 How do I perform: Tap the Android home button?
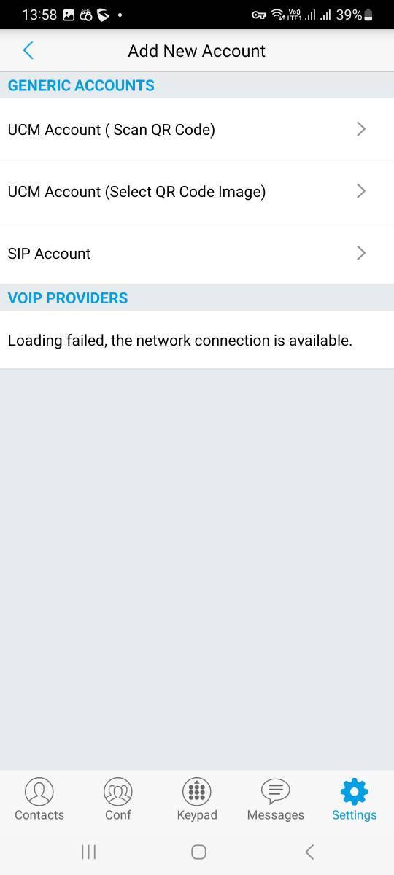point(198,852)
